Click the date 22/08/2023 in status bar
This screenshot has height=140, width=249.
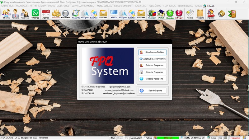click(x=136, y=138)
